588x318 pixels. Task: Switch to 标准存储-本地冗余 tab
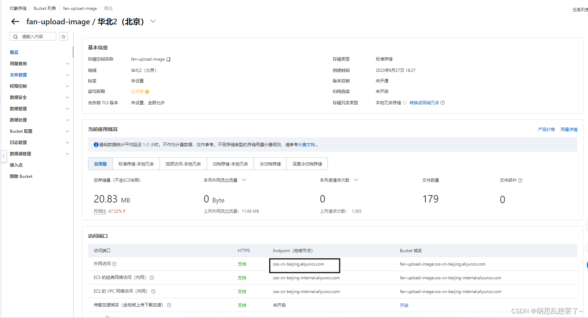[x=136, y=164]
